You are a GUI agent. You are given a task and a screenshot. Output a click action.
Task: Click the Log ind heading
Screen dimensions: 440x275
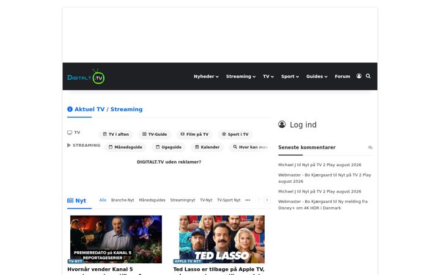pos(303,125)
